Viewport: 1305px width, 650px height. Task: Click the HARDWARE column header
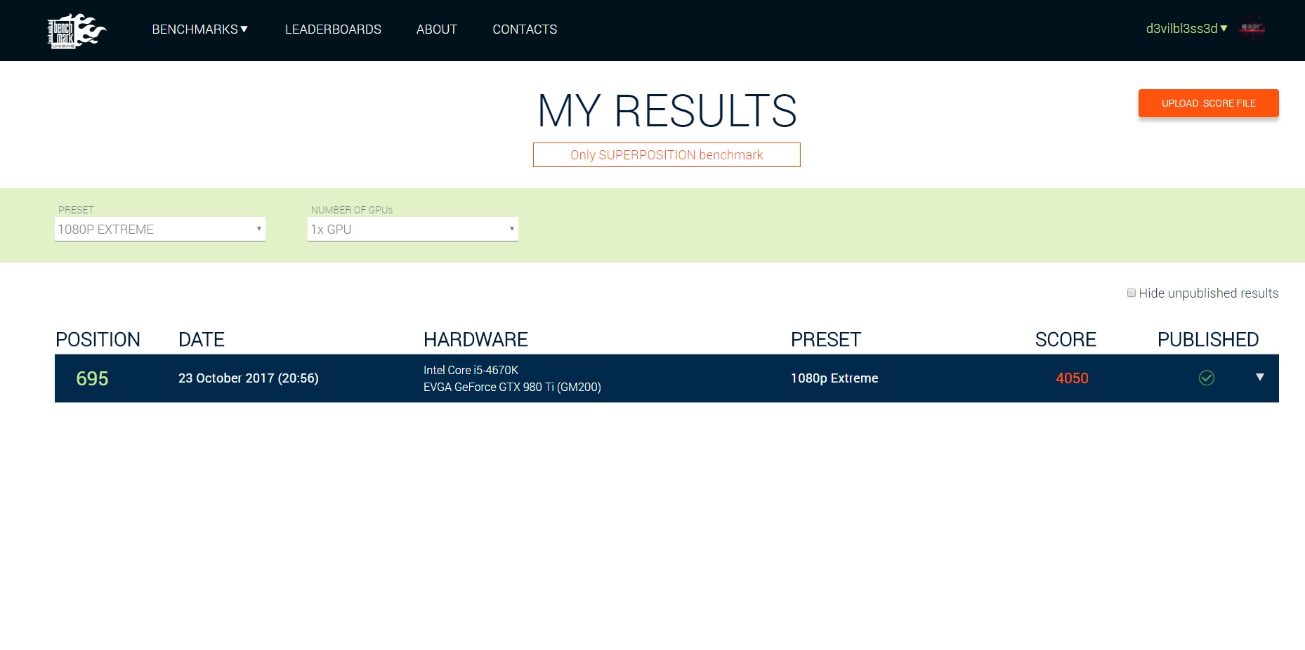click(476, 340)
